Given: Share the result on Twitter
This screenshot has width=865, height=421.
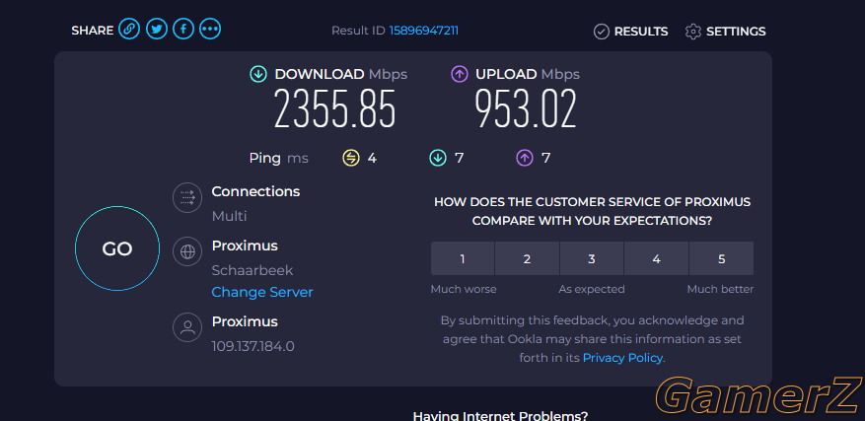Looking at the screenshot, I should pyautogui.click(x=157, y=29).
